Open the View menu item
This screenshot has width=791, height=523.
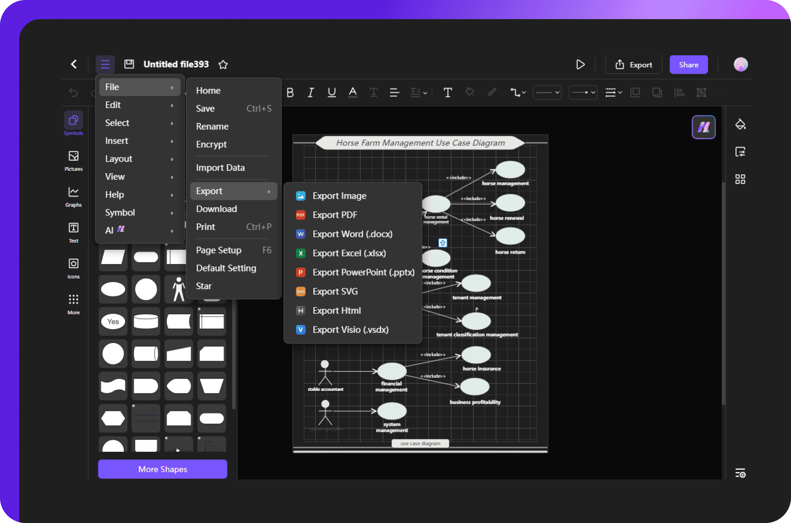pyautogui.click(x=140, y=177)
